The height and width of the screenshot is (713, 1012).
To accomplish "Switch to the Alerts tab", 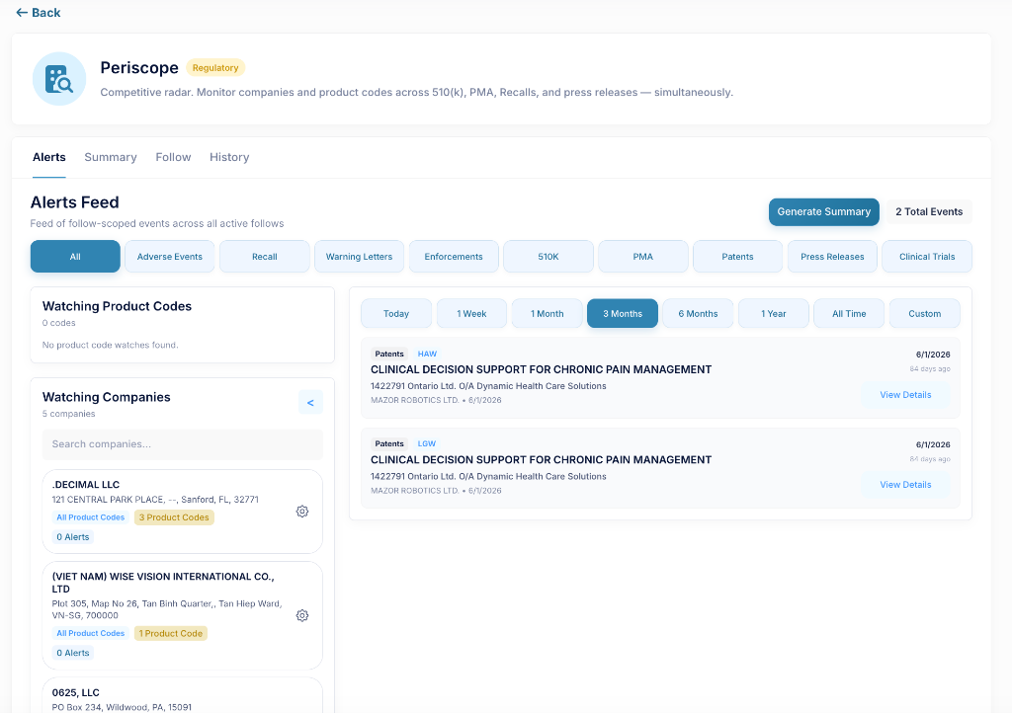I will [49, 157].
